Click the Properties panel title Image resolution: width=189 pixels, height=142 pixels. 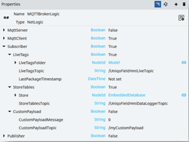click(x=11, y=4)
